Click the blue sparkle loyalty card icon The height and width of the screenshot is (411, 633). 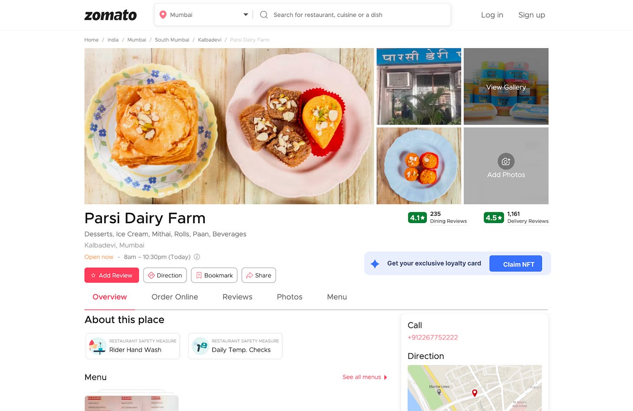[375, 264]
